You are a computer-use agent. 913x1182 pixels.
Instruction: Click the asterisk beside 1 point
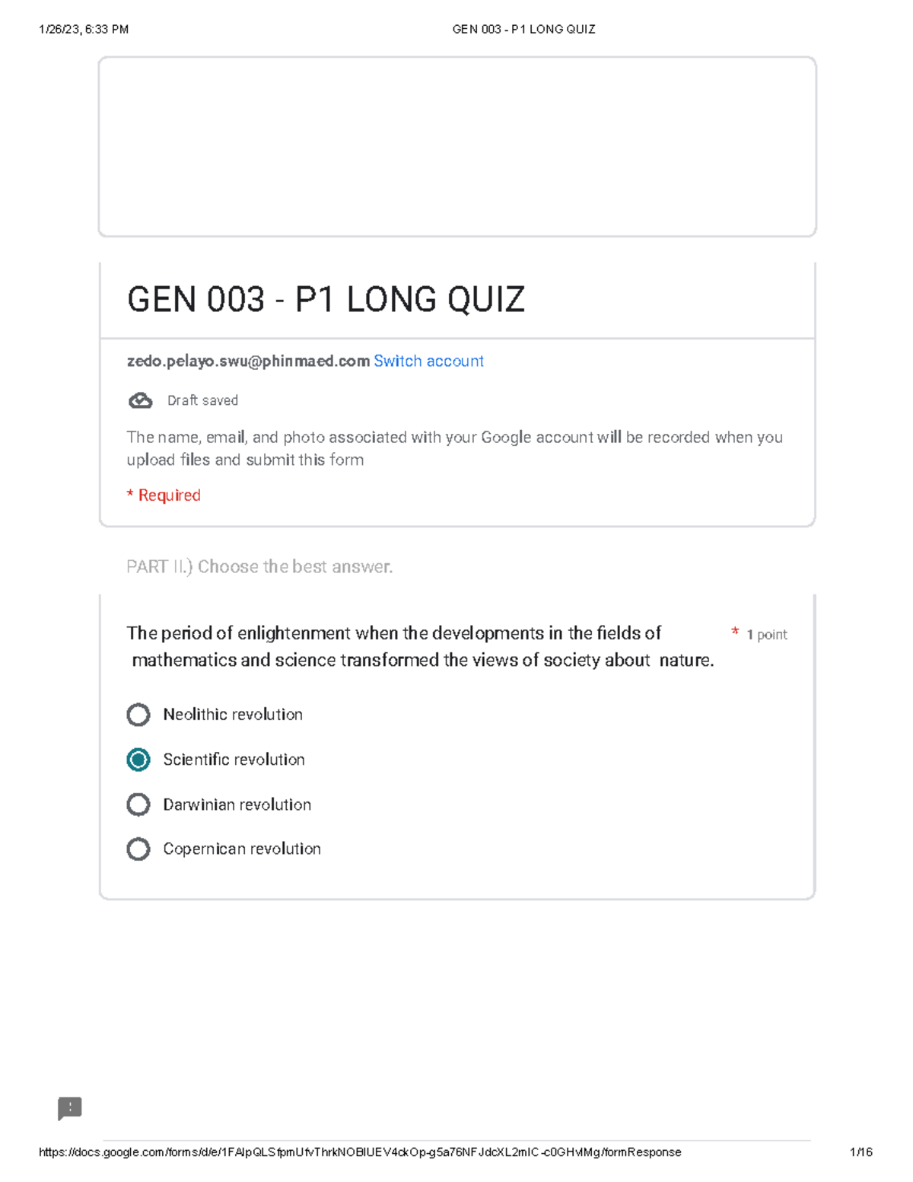(735, 631)
